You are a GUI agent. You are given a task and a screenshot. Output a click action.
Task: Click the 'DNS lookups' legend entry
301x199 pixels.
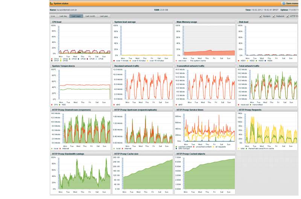click(x=182, y=148)
